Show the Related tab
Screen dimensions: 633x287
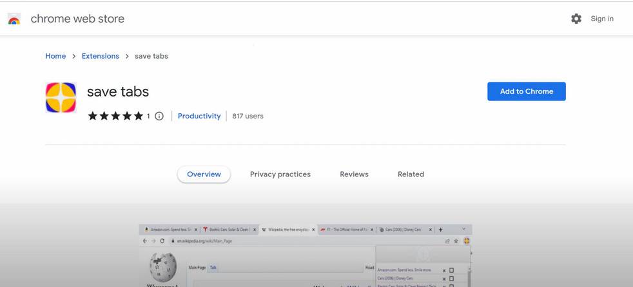click(x=411, y=174)
